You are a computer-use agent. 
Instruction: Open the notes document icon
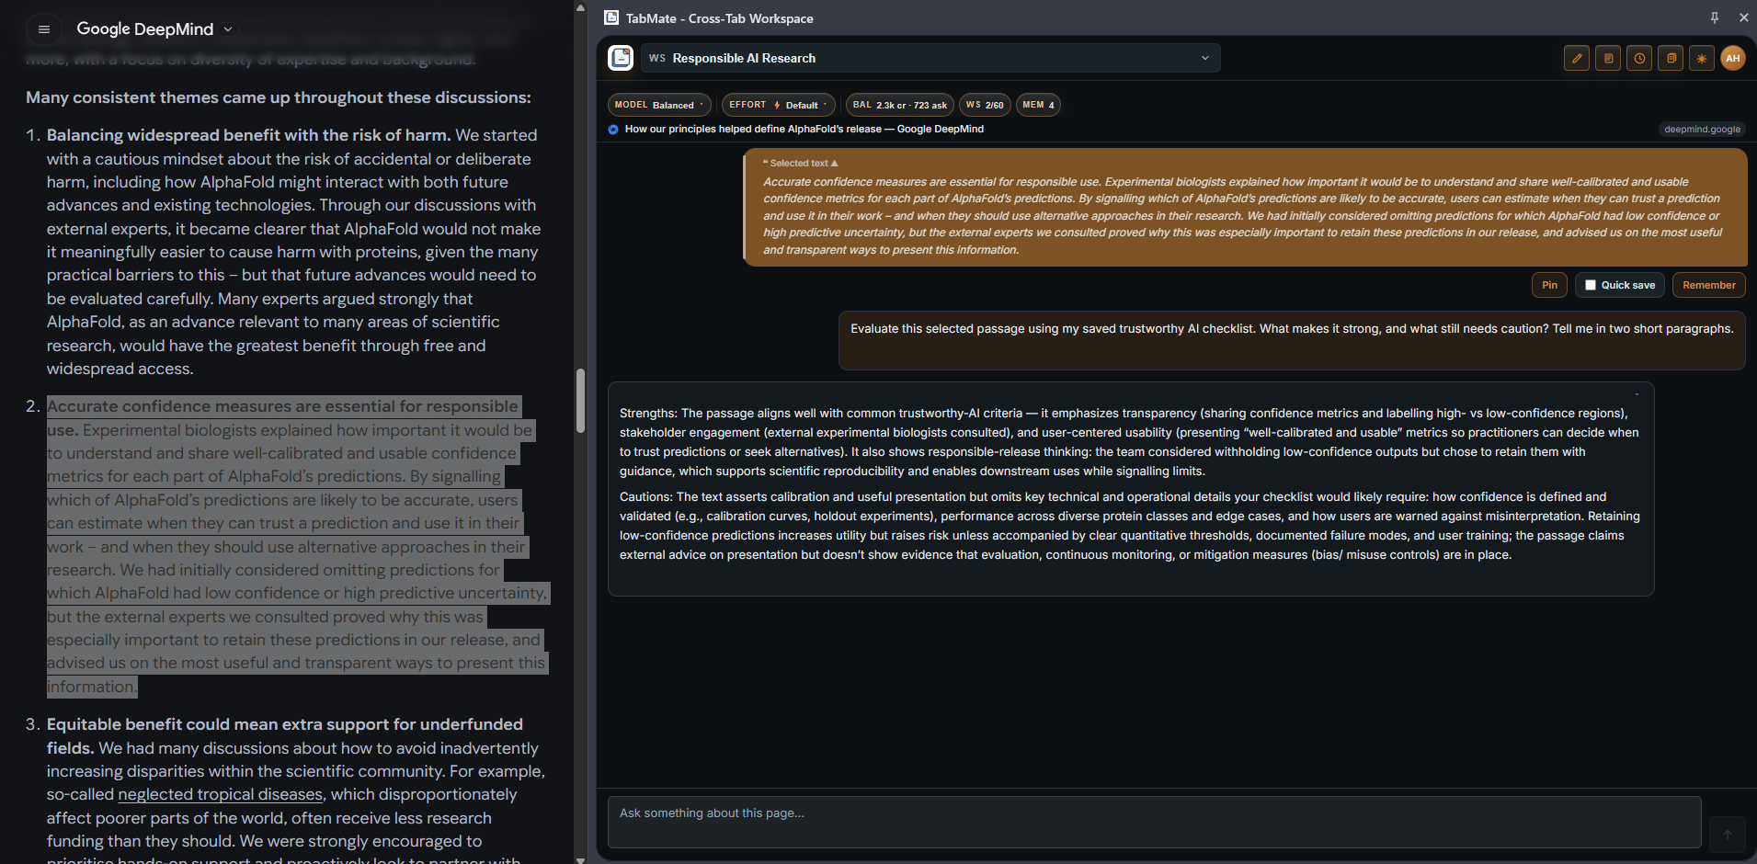click(x=1608, y=59)
